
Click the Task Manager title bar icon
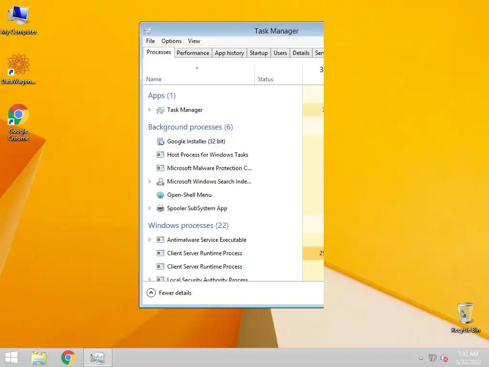(148, 31)
